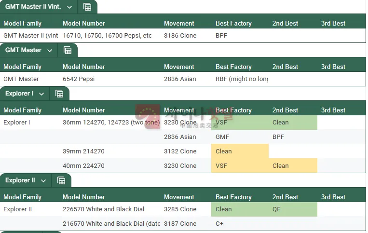
Task: Expand GMT Master dropdown chevron
Action: [50, 51]
